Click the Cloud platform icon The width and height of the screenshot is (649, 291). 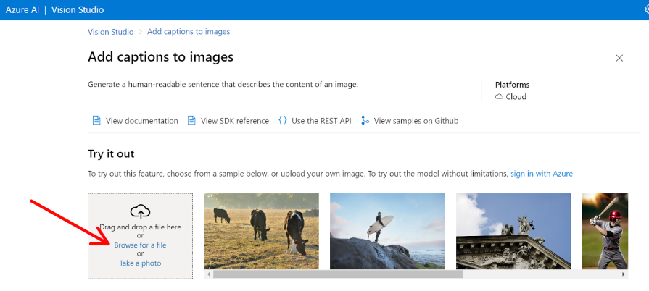(499, 97)
